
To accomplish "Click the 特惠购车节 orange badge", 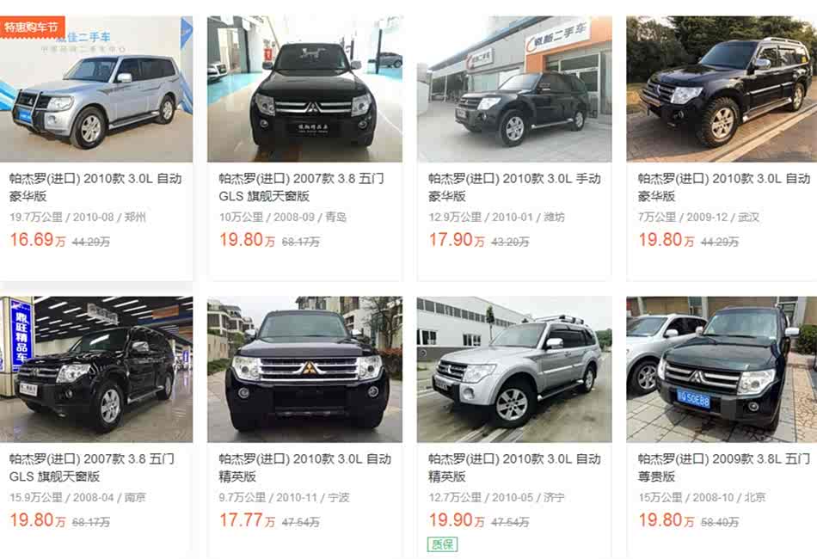I will tap(31, 27).
